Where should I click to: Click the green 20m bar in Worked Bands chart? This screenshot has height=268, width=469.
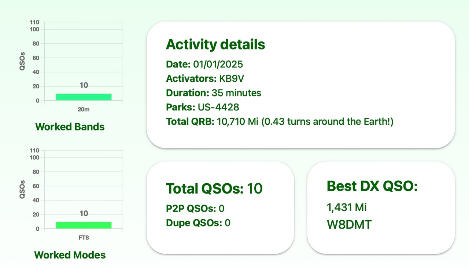click(84, 97)
